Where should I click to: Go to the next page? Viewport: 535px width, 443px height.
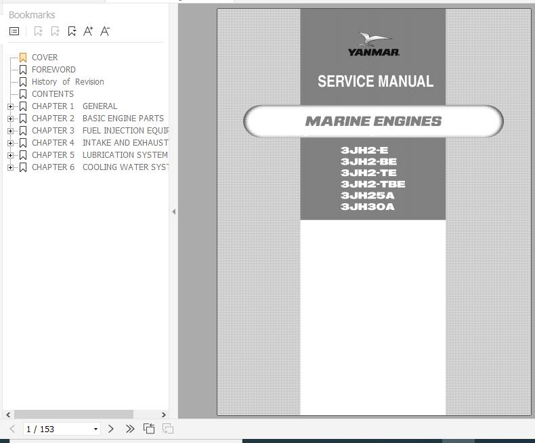tap(111, 429)
